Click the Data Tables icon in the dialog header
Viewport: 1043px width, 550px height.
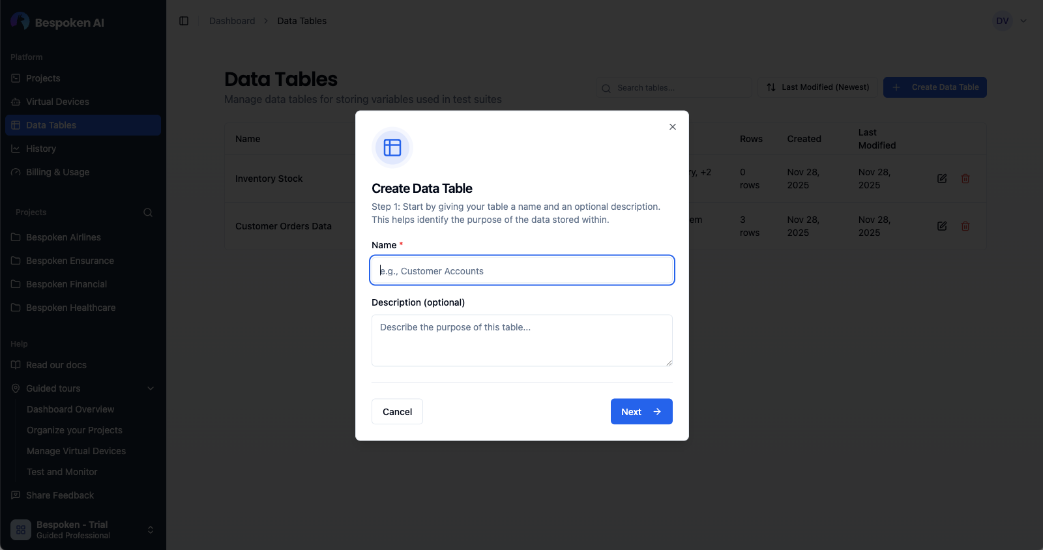[x=392, y=148]
